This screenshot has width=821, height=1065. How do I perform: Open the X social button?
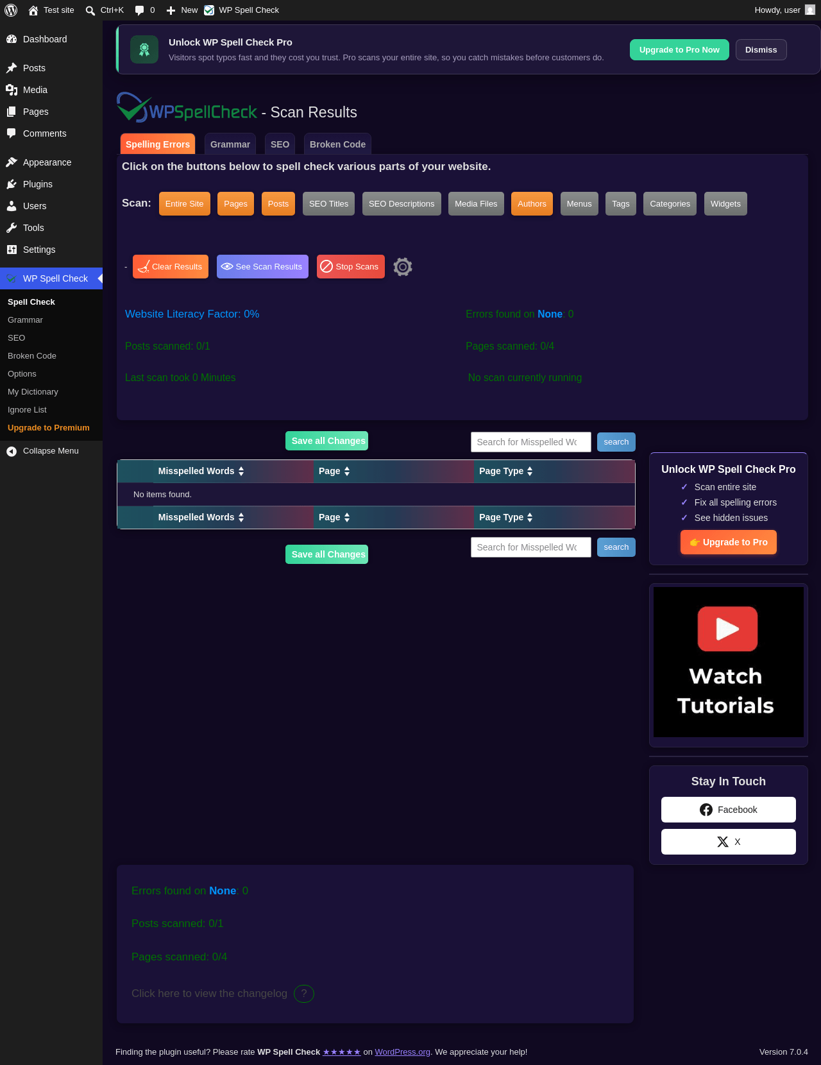[729, 842]
